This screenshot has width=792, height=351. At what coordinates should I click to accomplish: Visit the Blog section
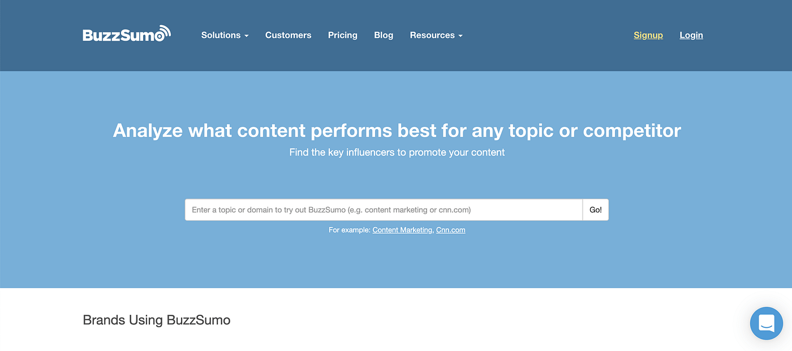pyautogui.click(x=384, y=35)
